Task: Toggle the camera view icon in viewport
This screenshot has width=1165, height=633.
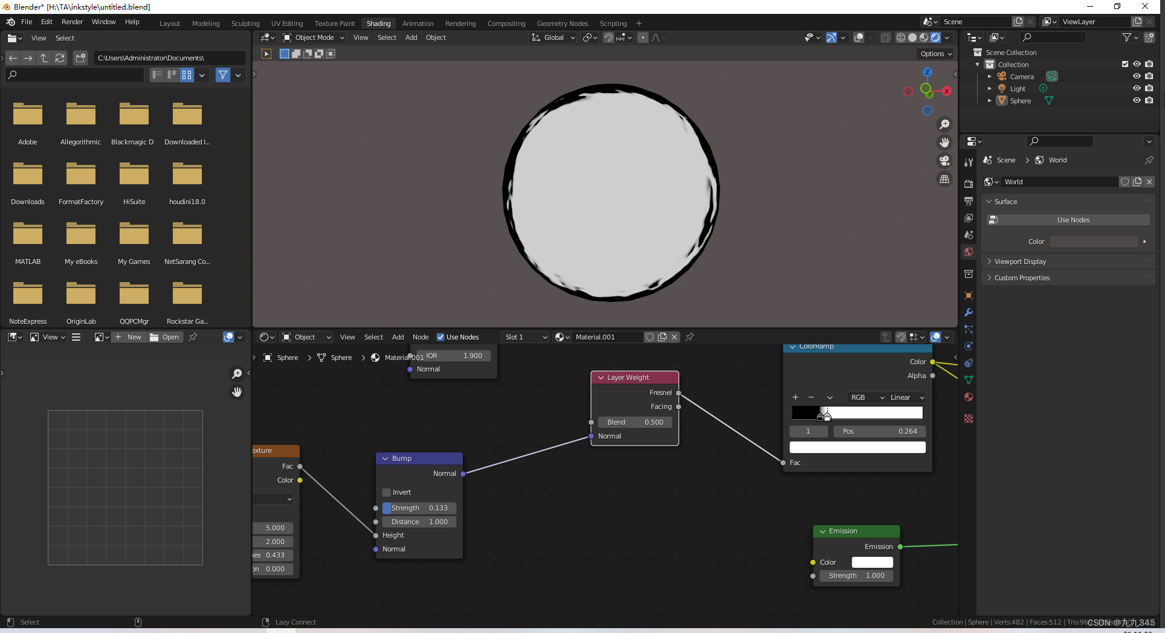Action: [944, 161]
